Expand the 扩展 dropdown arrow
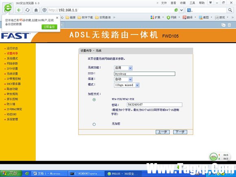The height and width of the screenshot is (177, 236). tap(163, 17)
